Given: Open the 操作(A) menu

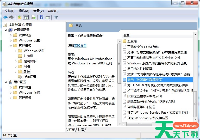Looking at the screenshot, I should [x=24, y=11].
